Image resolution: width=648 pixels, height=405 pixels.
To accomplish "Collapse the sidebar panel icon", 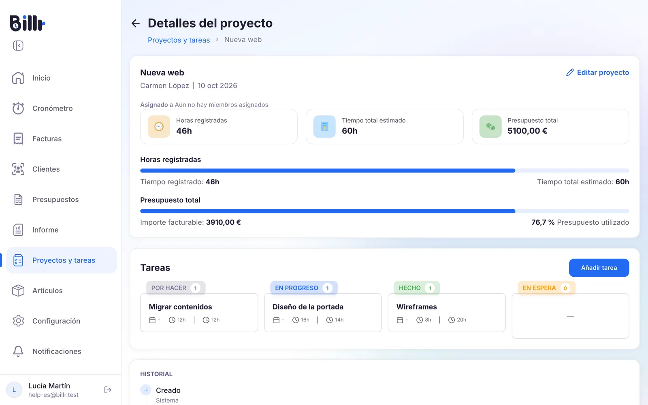I will (18, 45).
